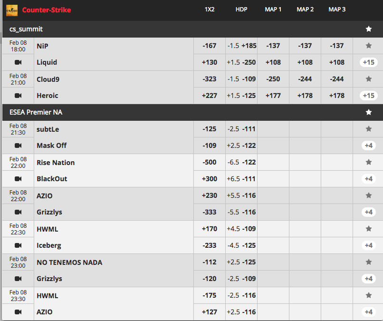
Task: Open video icon for the 23:30 HWML vs AZIO match
Action: coord(18,311)
